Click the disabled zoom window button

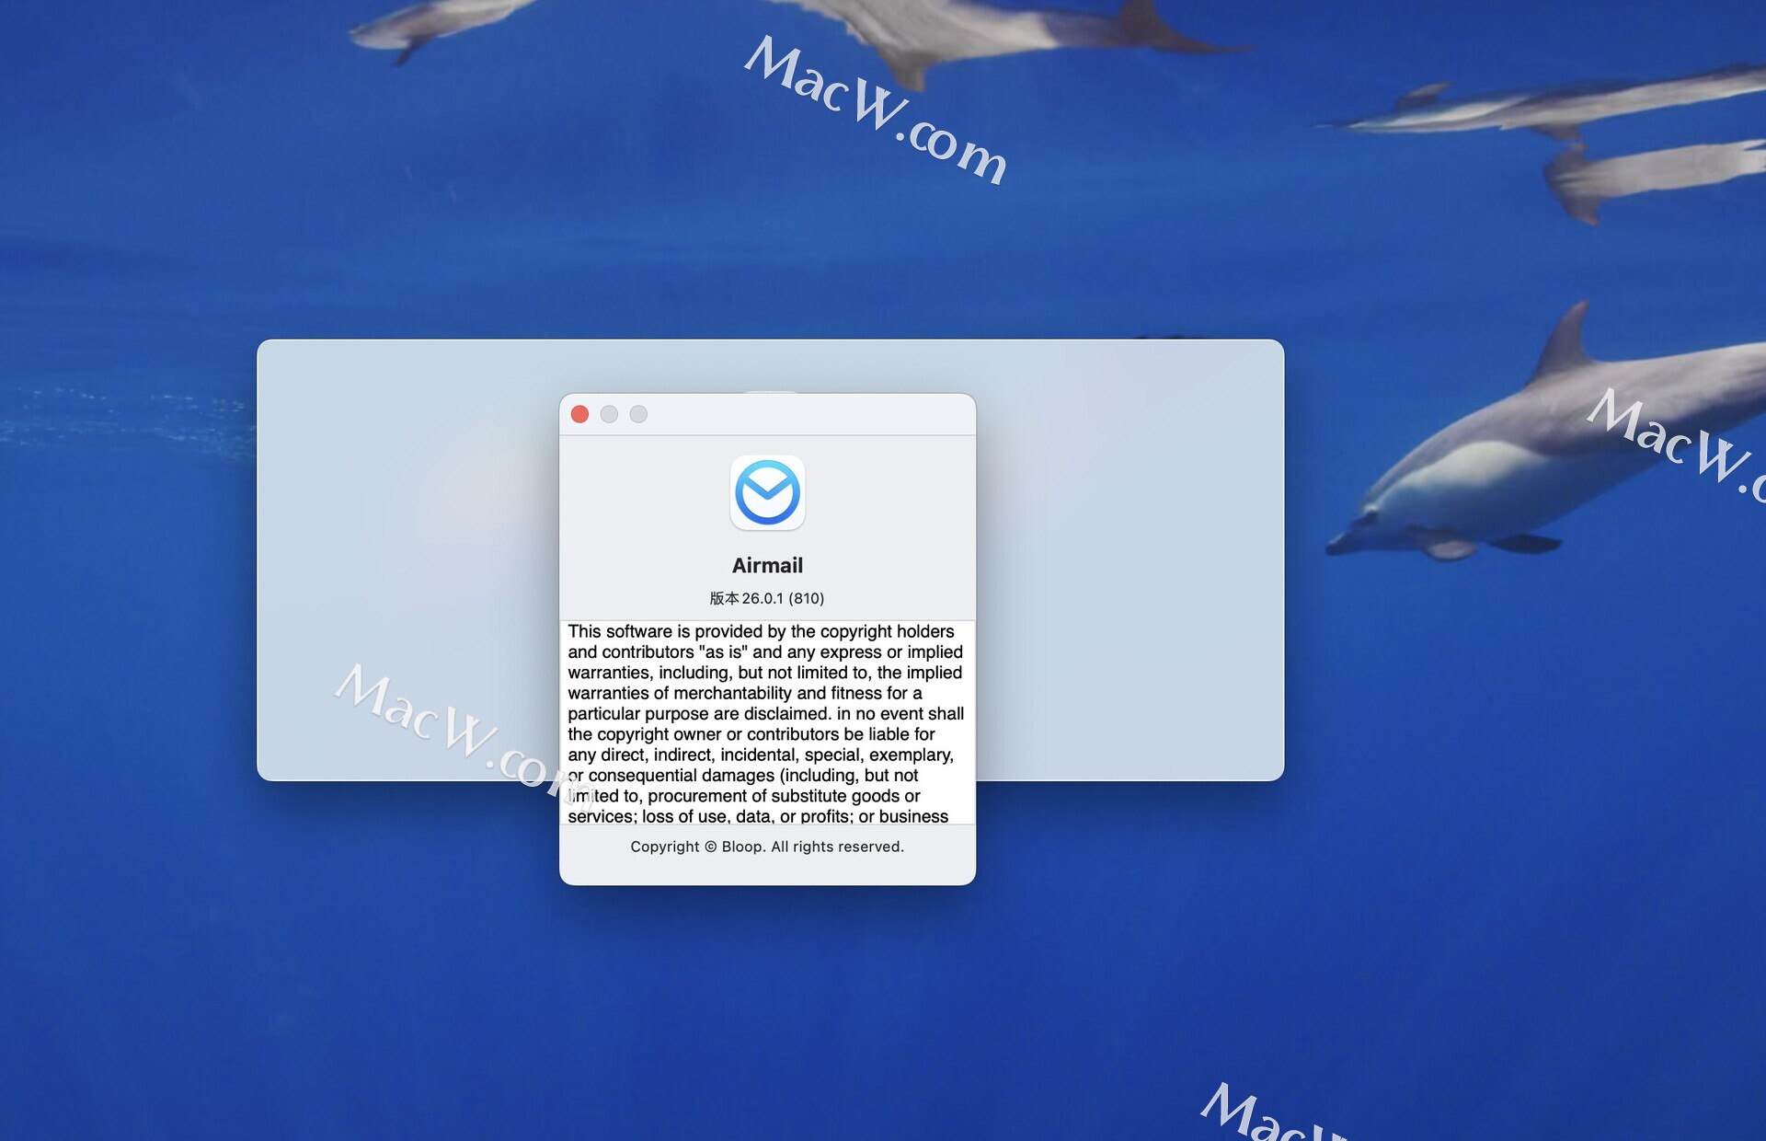click(x=638, y=414)
